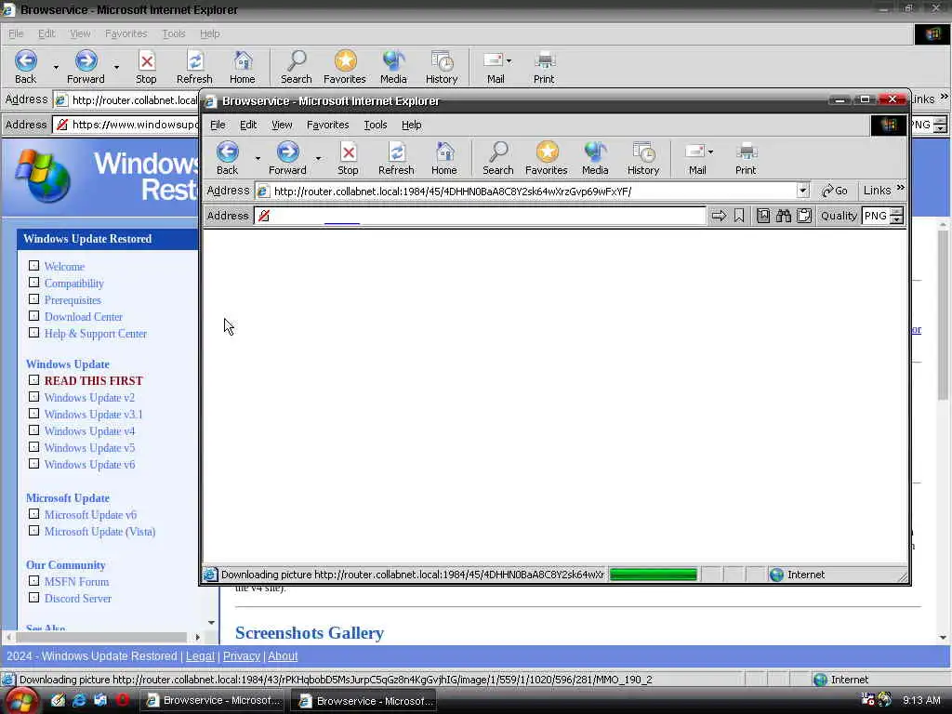Open the Back history dropdown arrow, front window
Image resolution: width=952 pixels, height=714 pixels.
coord(258,158)
